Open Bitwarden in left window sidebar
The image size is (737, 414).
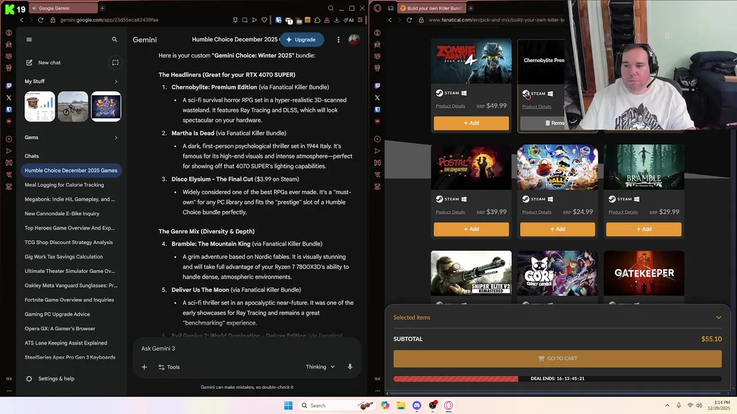tap(9, 109)
